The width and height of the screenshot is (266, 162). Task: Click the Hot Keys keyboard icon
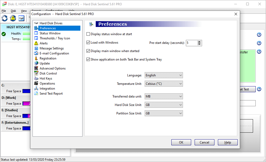36,78
